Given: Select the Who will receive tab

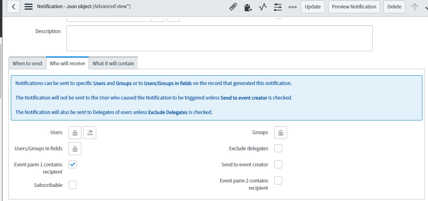Looking at the screenshot, I should pyautogui.click(x=67, y=63).
